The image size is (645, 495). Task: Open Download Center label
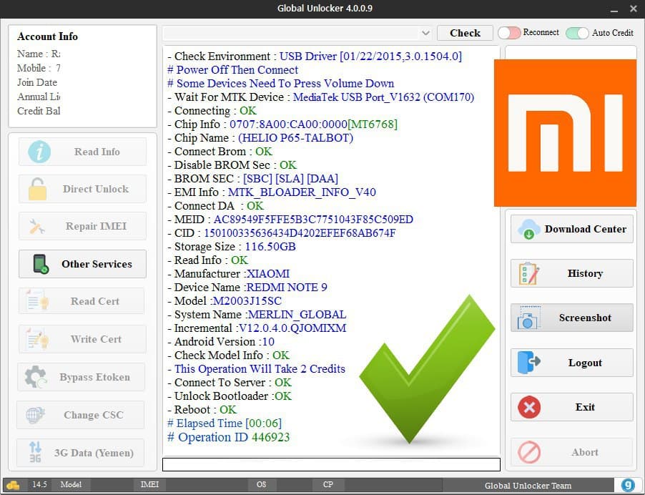(586, 229)
